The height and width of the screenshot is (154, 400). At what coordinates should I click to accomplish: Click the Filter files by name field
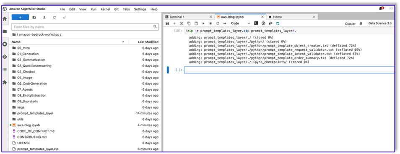click(85, 27)
